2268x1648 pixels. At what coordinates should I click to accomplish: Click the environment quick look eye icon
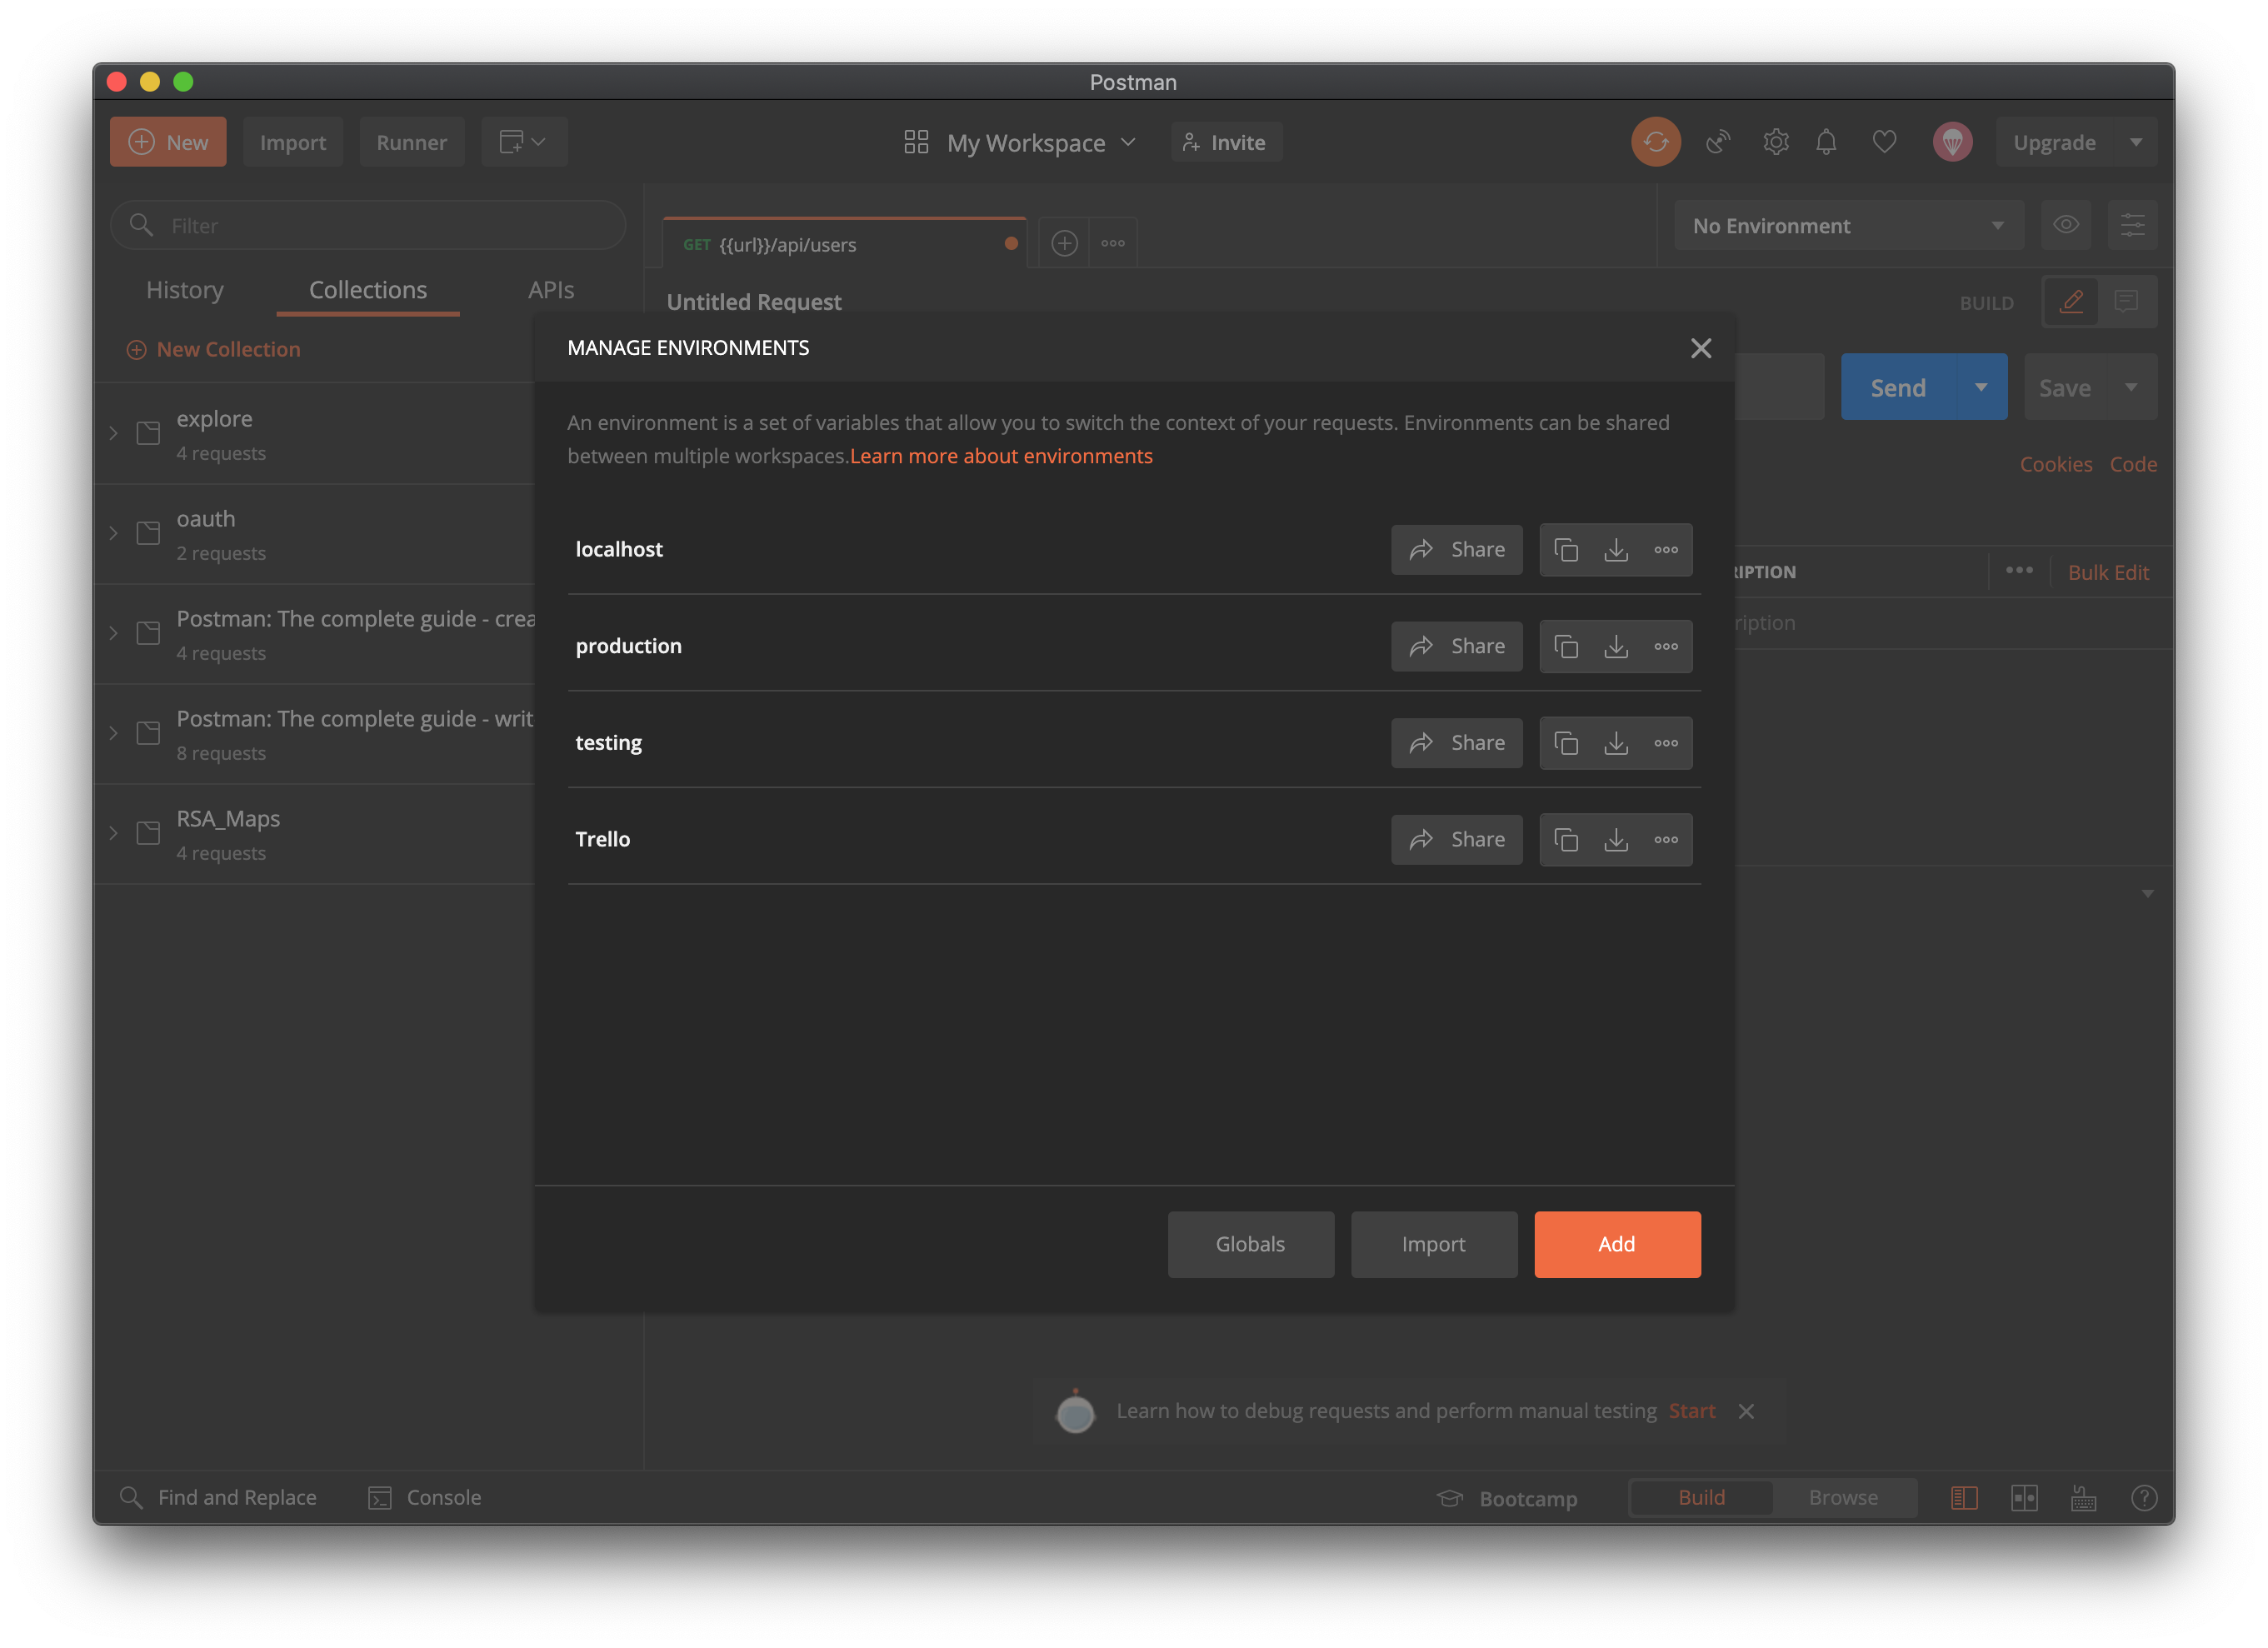(2066, 225)
